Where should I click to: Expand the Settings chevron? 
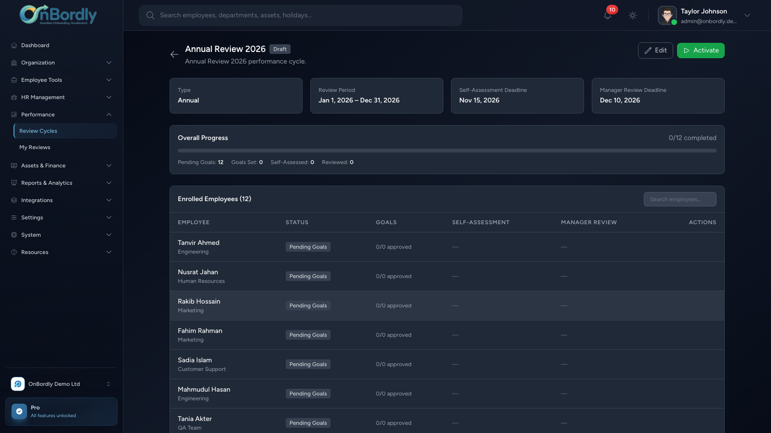(x=109, y=217)
